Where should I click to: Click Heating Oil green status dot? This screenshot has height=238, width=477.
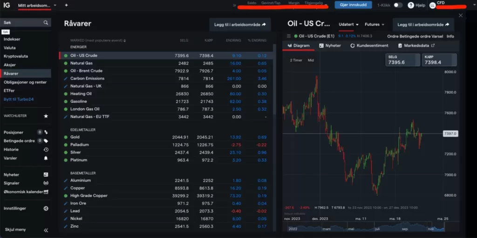66,94
